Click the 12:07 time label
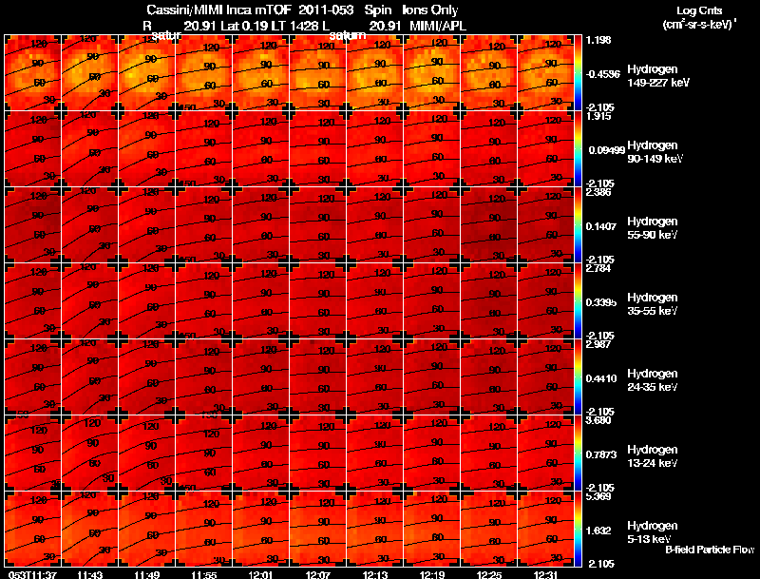This screenshot has height=579, width=760. (318, 575)
